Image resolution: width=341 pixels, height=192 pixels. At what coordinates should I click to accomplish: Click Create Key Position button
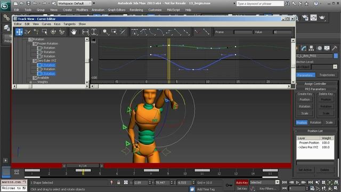(x=304, y=100)
